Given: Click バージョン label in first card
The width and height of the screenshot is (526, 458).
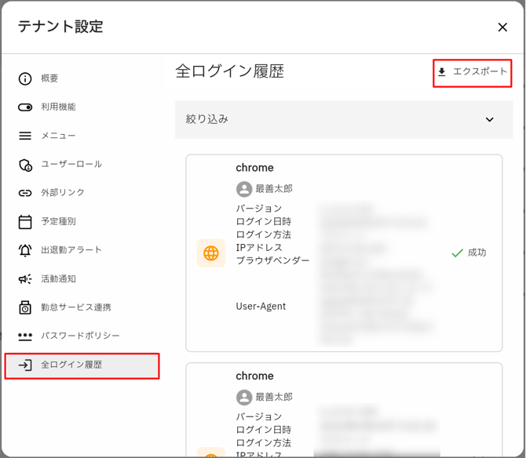Looking at the screenshot, I should point(259,209).
